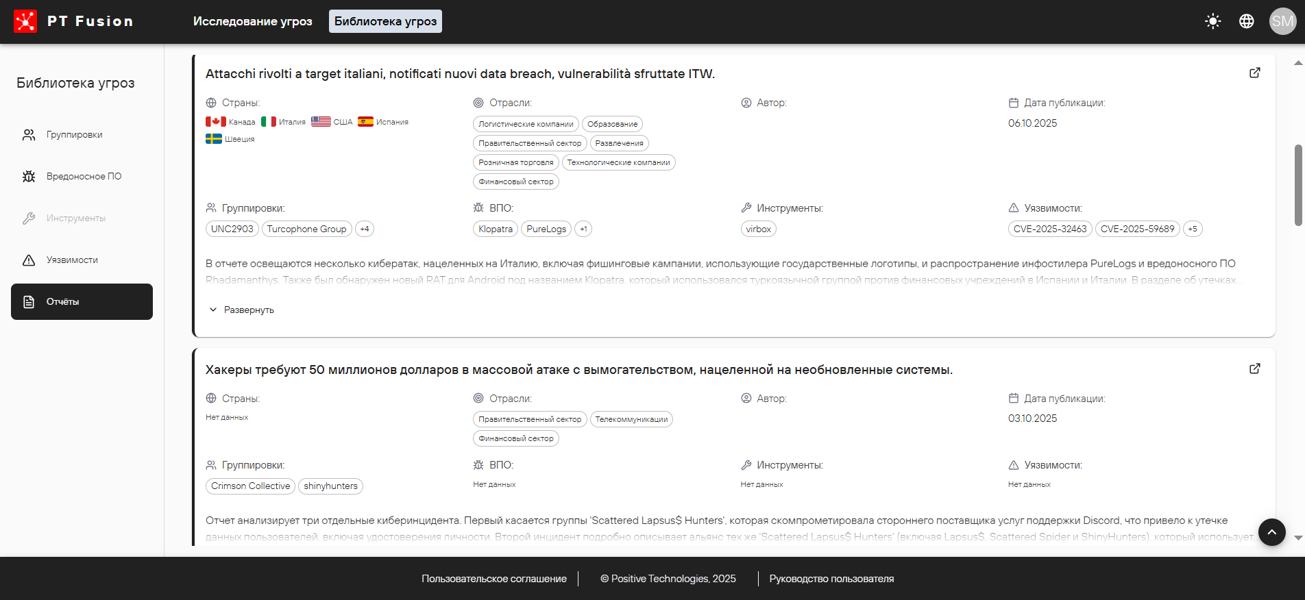
Task: Open the language globe selector
Action: pos(1246,21)
